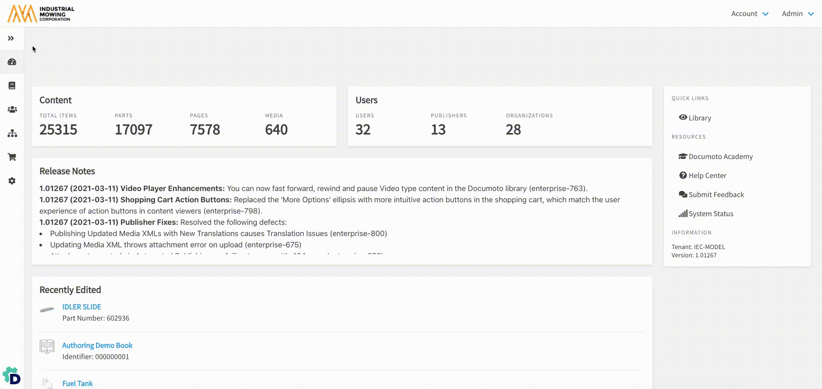Open the Admin dropdown menu
The image size is (822, 389).
tap(797, 14)
